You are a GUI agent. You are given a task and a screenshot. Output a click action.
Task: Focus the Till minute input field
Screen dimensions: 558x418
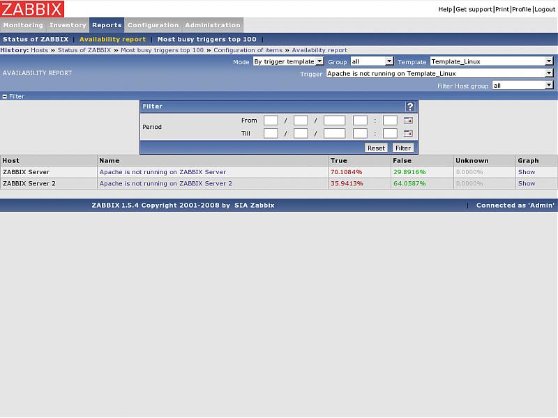[390, 134]
